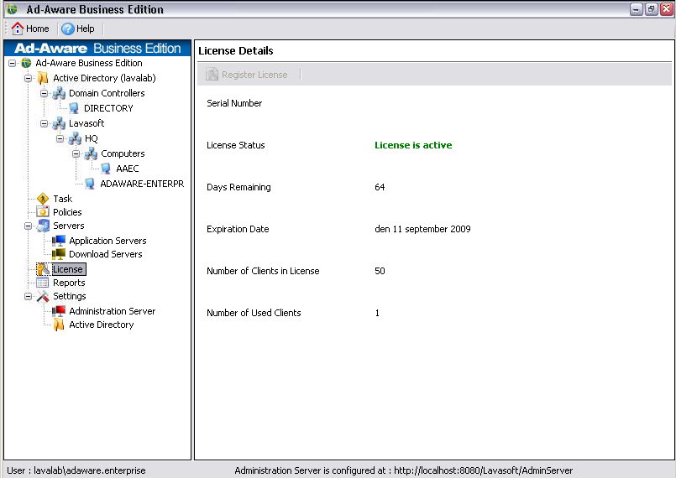Click the Home house icon

(x=18, y=29)
